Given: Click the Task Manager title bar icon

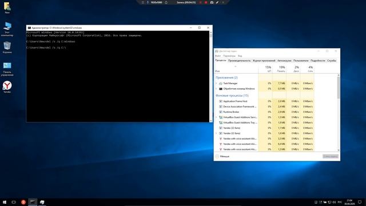Looking at the screenshot, I should tap(217, 51).
